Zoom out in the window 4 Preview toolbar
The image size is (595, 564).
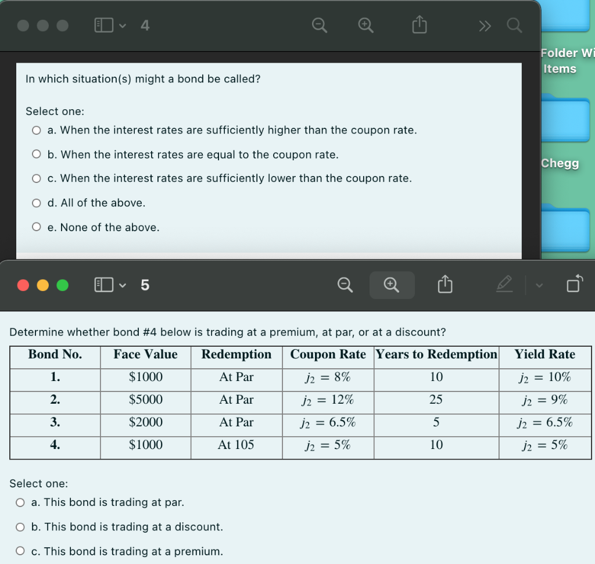[320, 26]
